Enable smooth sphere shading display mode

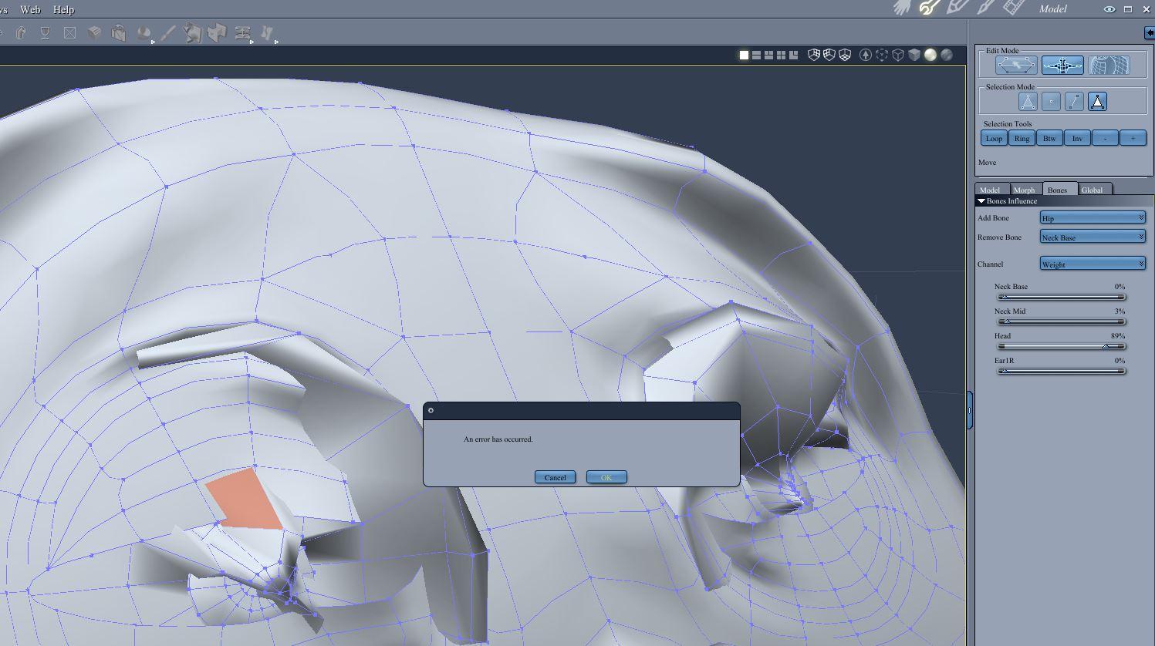tap(930, 55)
